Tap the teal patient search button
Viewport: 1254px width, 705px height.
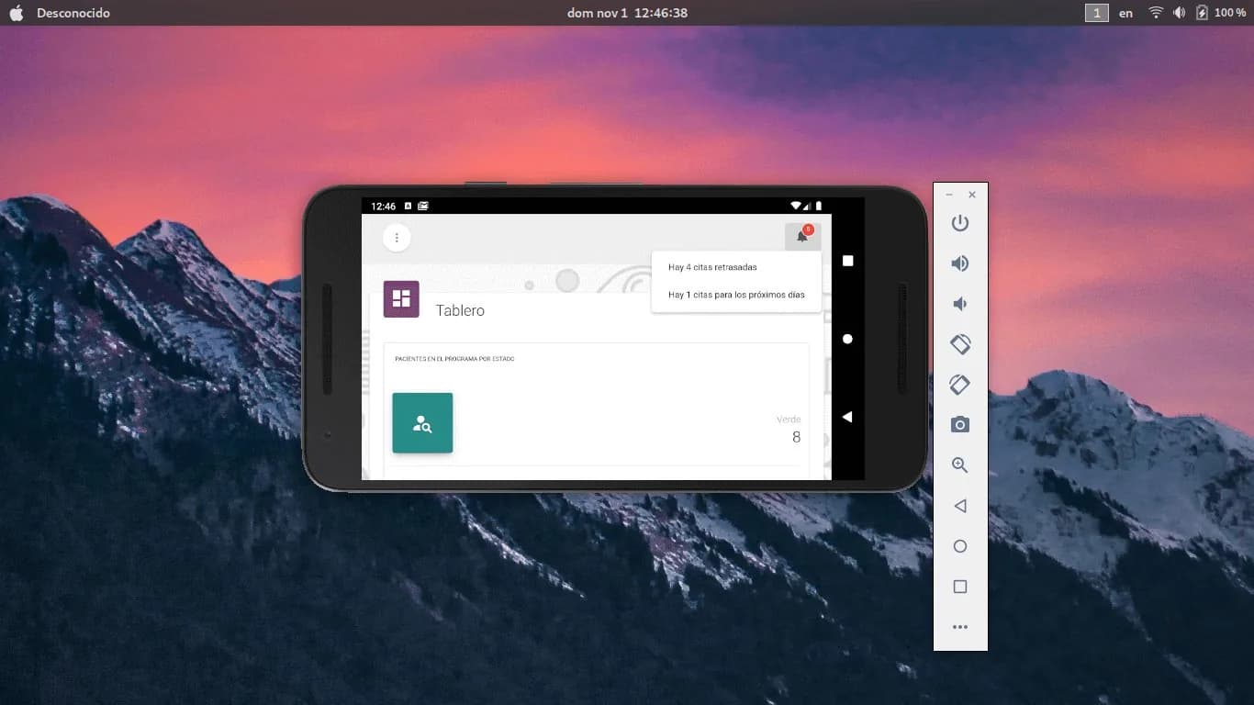click(422, 423)
